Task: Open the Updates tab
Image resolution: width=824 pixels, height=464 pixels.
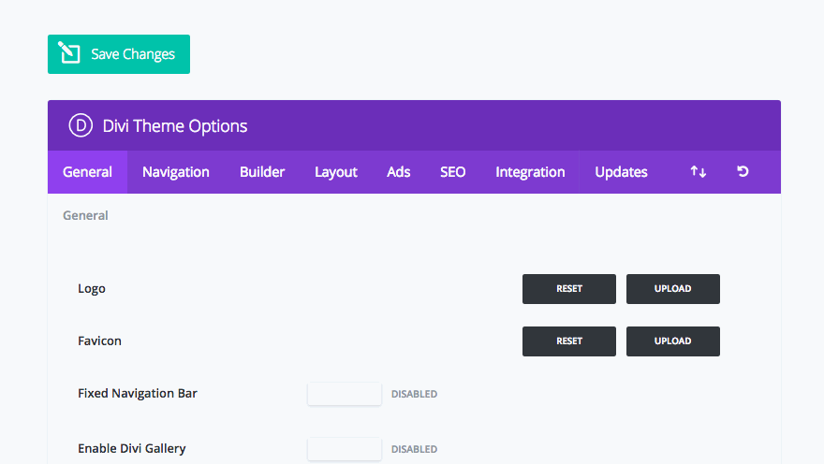Action: [621, 172]
